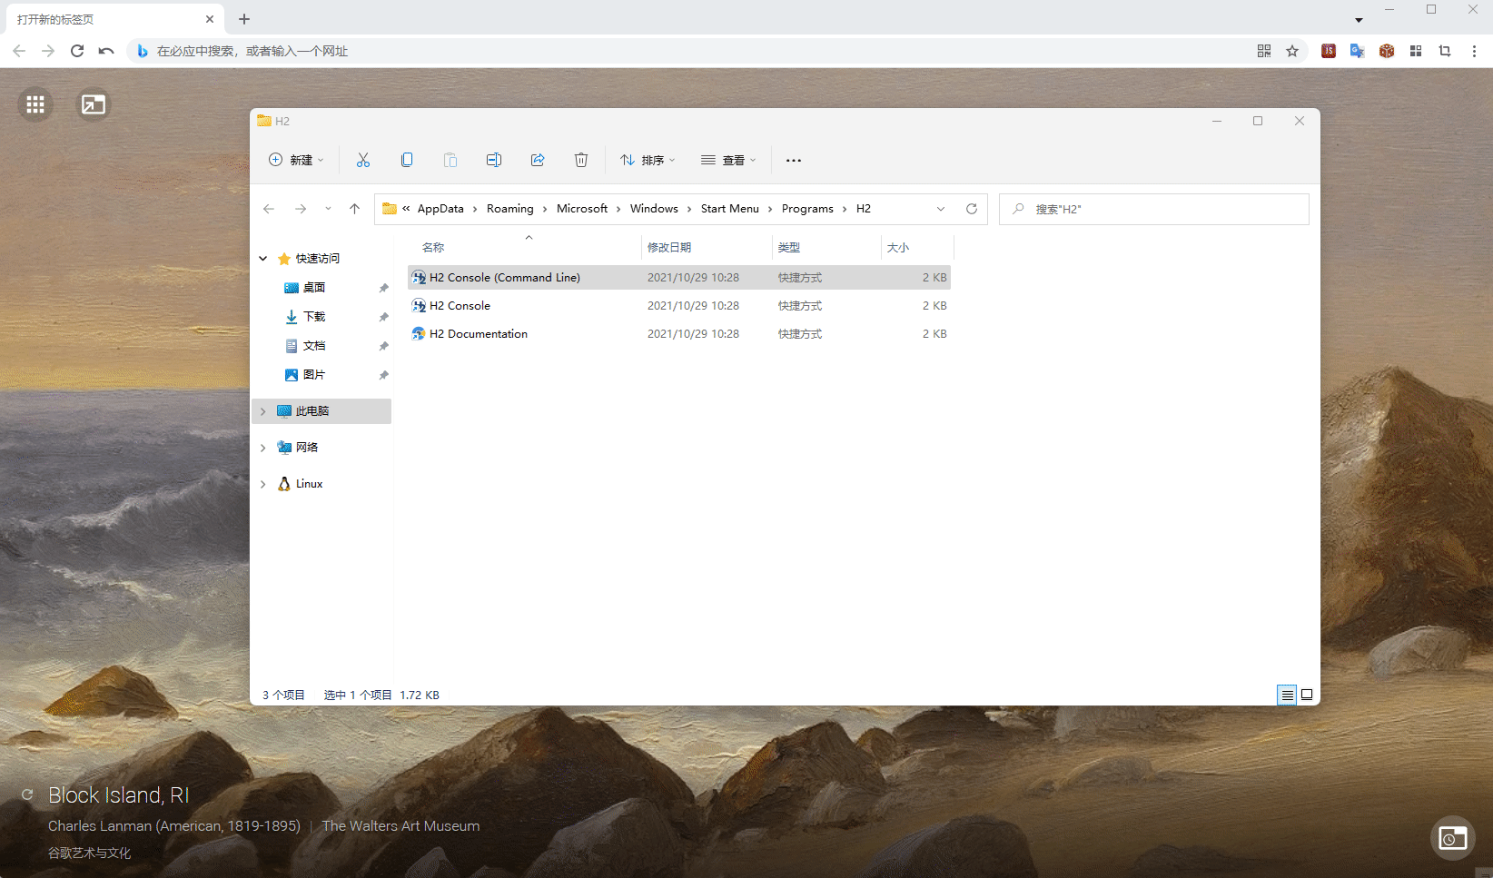This screenshot has width=1493, height=878.
Task: Click the crop screenshot extension icon
Action: (x=1445, y=51)
